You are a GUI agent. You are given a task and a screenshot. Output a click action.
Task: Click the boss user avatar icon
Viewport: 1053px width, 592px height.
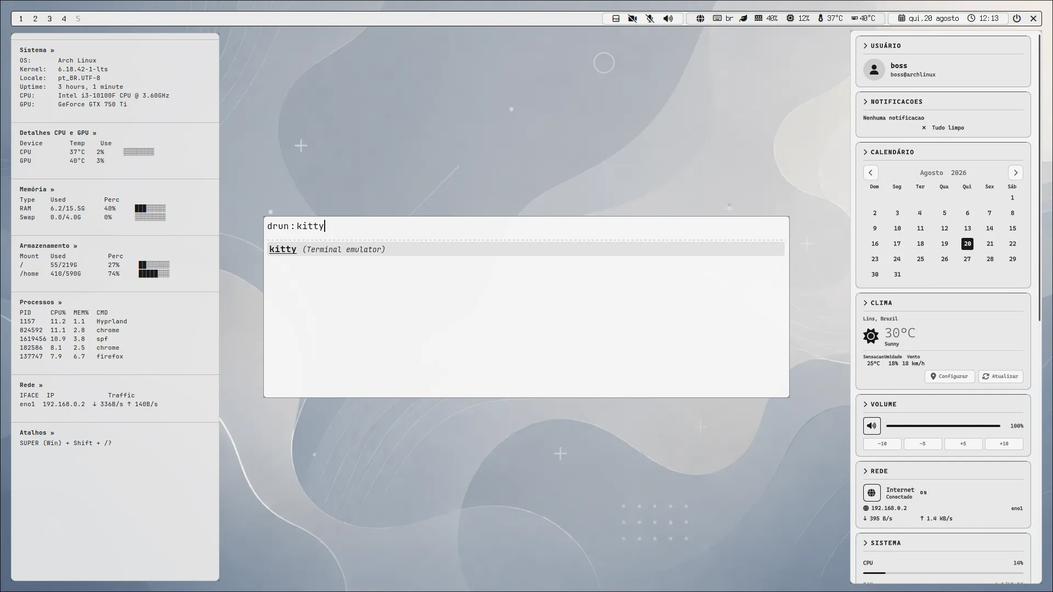click(874, 70)
